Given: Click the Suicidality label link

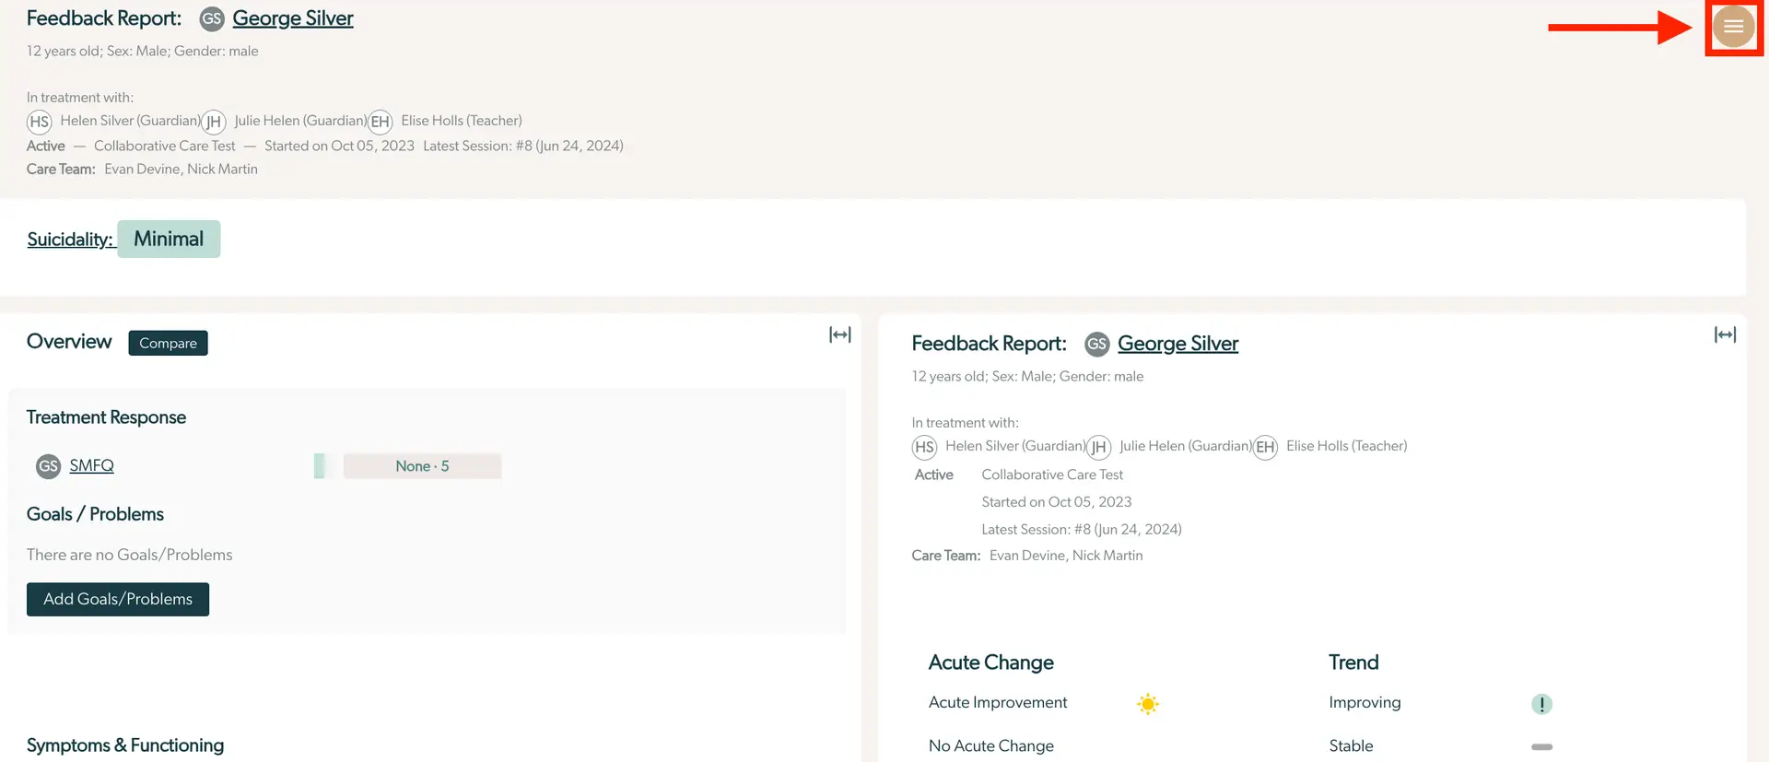Looking at the screenshot, I should pyautogui.click(x=70, y=240).
